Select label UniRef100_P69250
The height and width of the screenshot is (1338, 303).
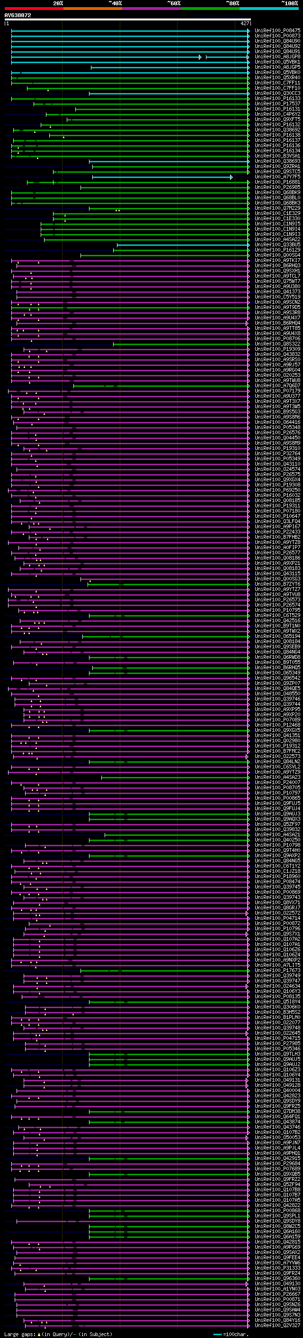[x=277, y=490]
